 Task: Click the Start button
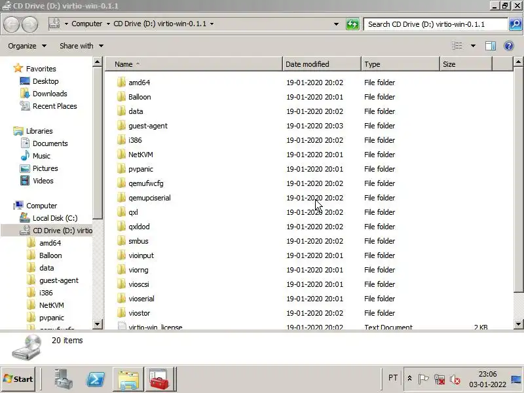click(18, 379)
